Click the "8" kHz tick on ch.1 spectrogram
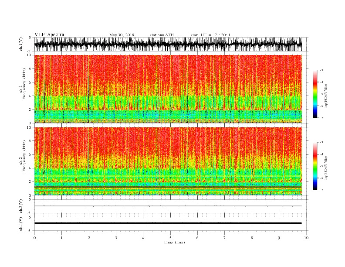The image size is (345, 267). [30, 69]
